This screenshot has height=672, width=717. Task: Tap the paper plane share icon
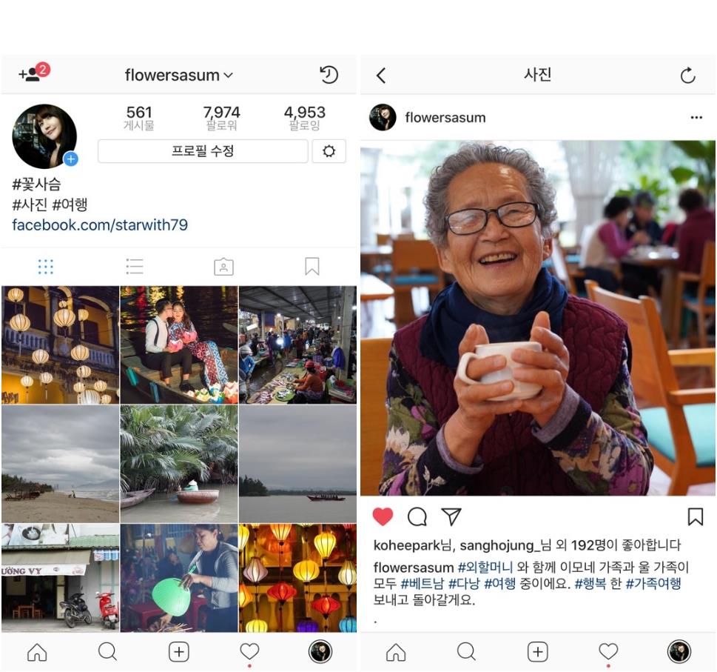coord(451,516)
